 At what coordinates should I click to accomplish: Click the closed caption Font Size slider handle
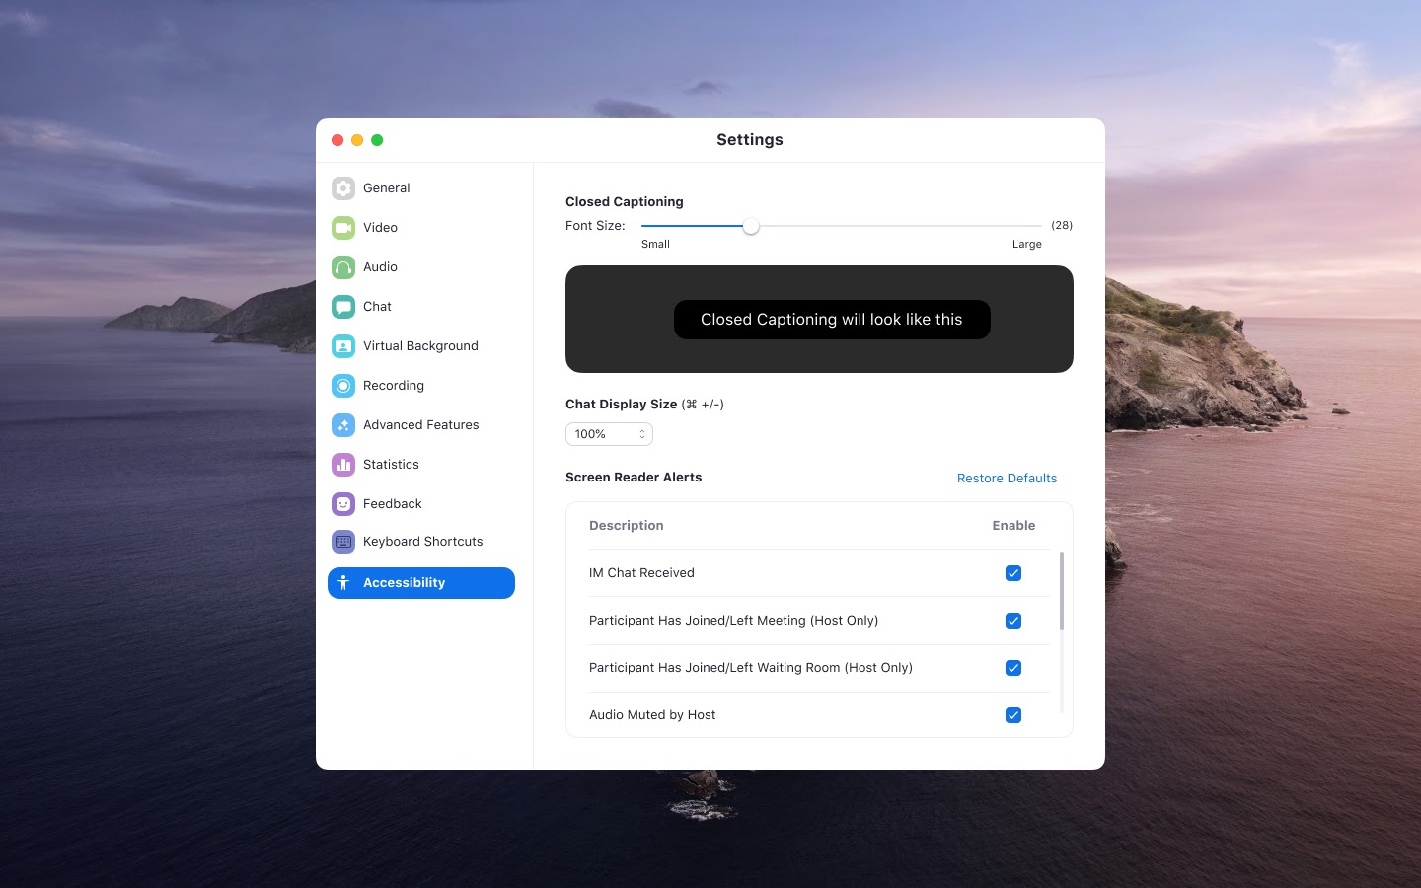tap(751, 226)
